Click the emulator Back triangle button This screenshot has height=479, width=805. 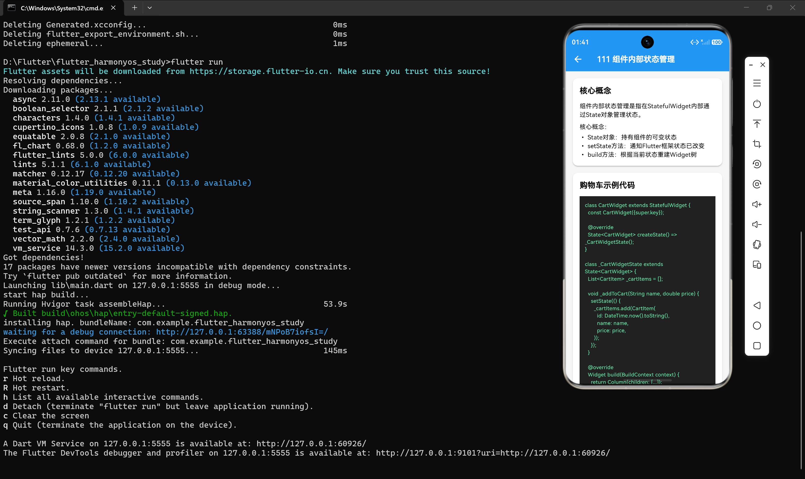click(757, 305)
